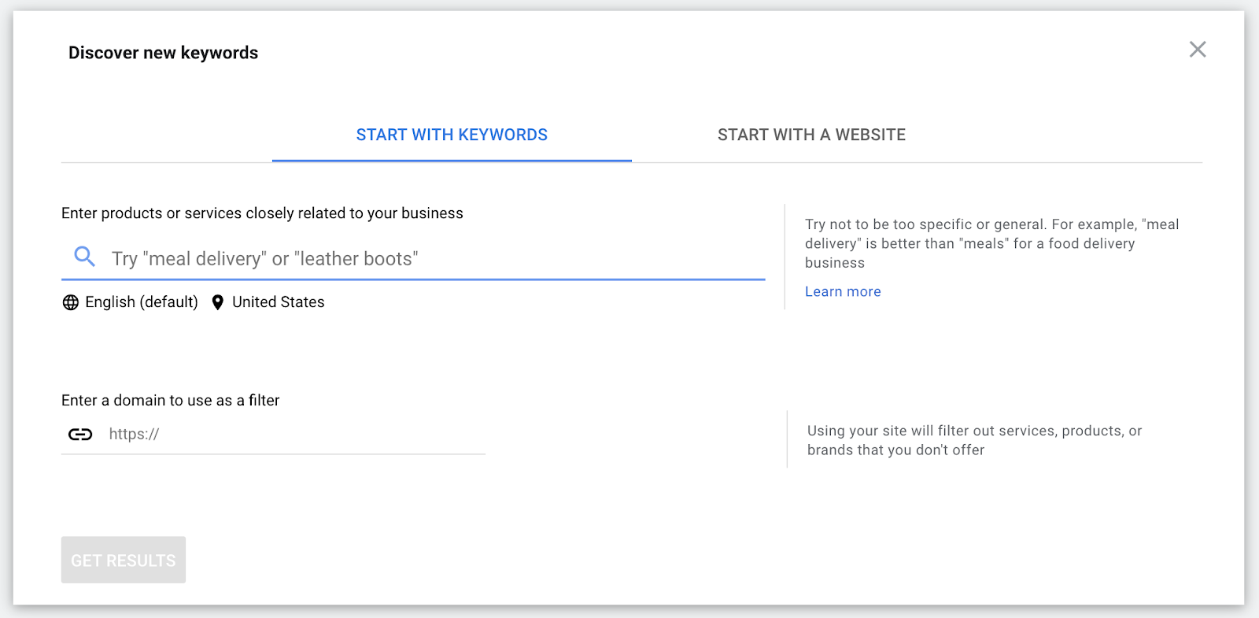Change the United States location setting

(278, 302)
